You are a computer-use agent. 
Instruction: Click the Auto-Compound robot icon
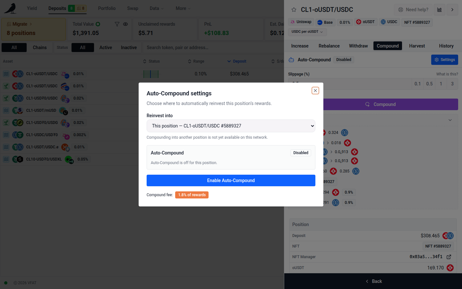[291, 60]
